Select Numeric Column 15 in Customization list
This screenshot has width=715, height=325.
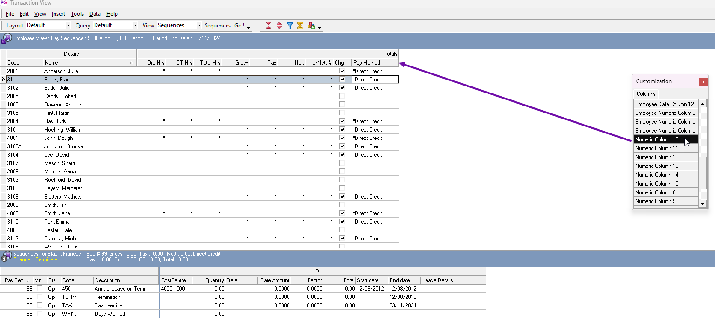tap(666, 184)
